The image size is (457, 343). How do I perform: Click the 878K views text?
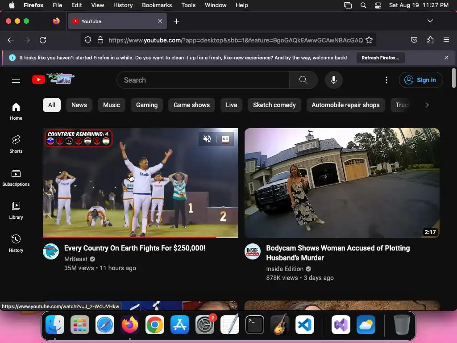282,278
